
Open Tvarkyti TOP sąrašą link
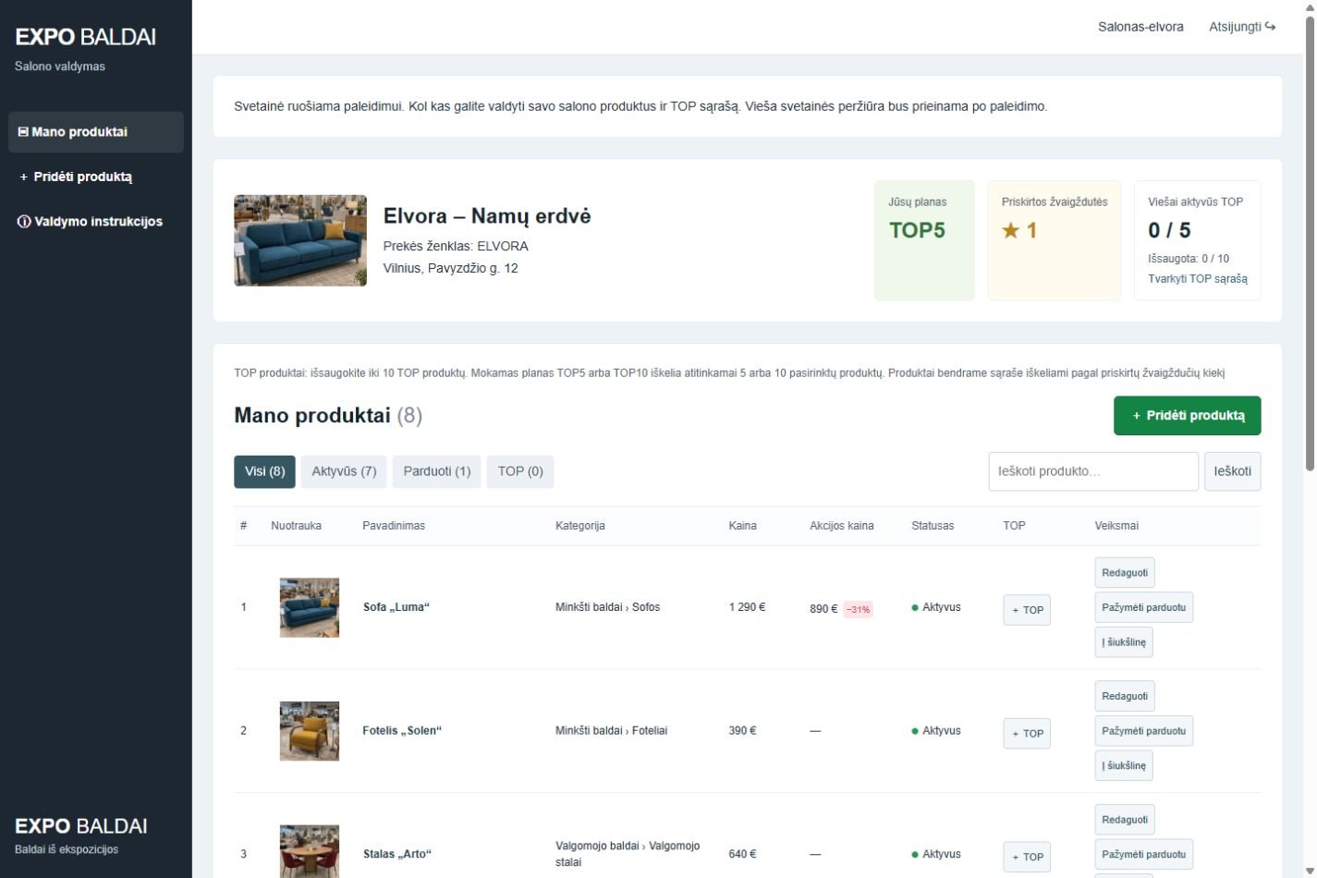[1197, 279]
